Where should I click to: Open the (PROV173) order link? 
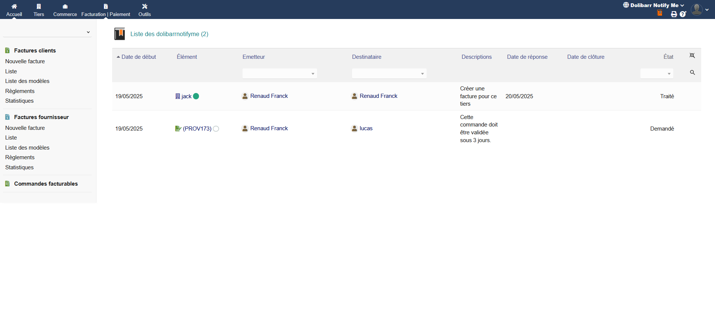point(197,129)
